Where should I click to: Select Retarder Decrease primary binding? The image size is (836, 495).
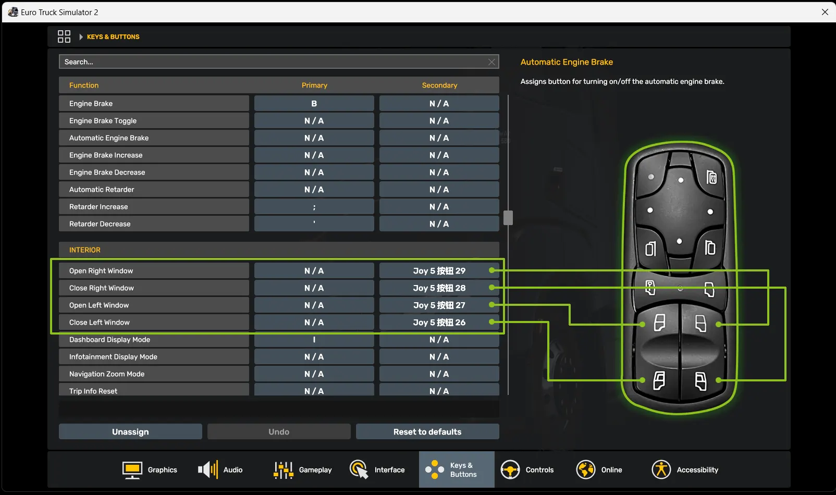coord(314,224)
